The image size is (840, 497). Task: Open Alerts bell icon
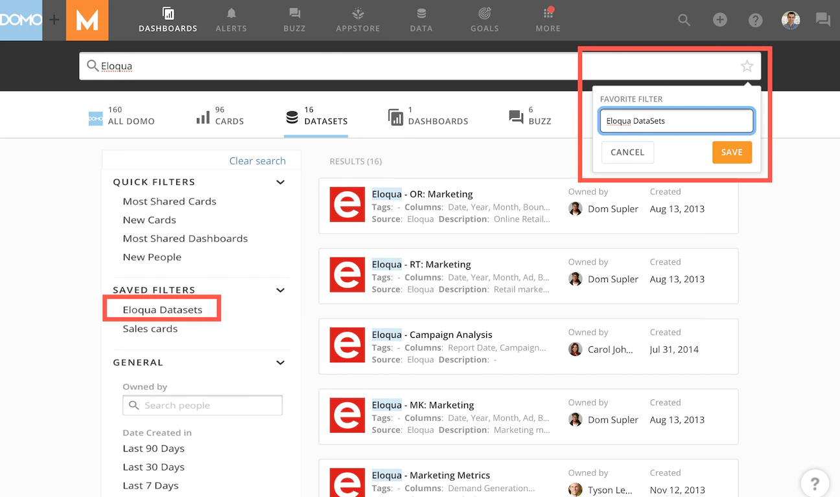pos(231,19)
